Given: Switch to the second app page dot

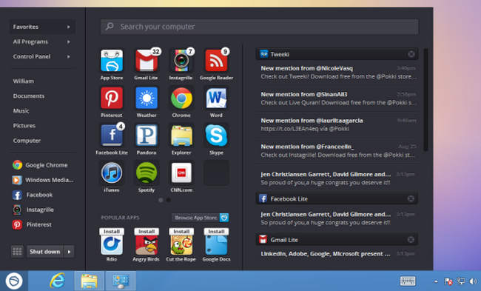Looking at the screenshot, I should [169, 200].
